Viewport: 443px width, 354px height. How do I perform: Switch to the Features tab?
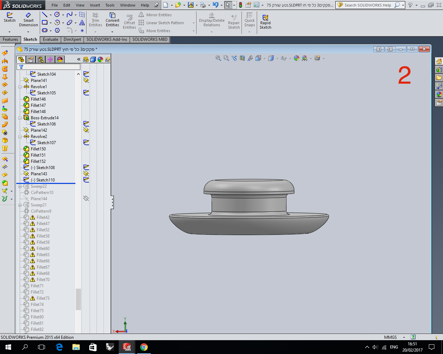(10, 39)
